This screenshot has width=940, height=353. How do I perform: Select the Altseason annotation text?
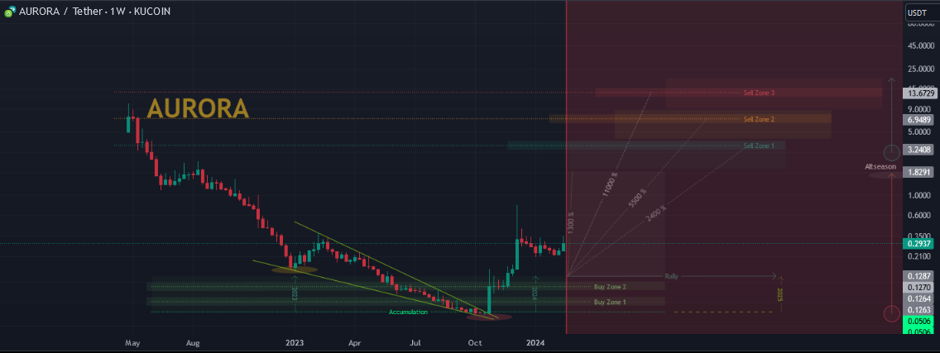[880, 166]
